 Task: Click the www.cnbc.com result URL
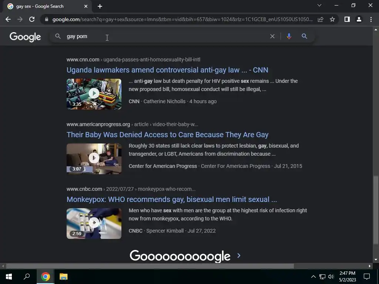pos(131,189)
